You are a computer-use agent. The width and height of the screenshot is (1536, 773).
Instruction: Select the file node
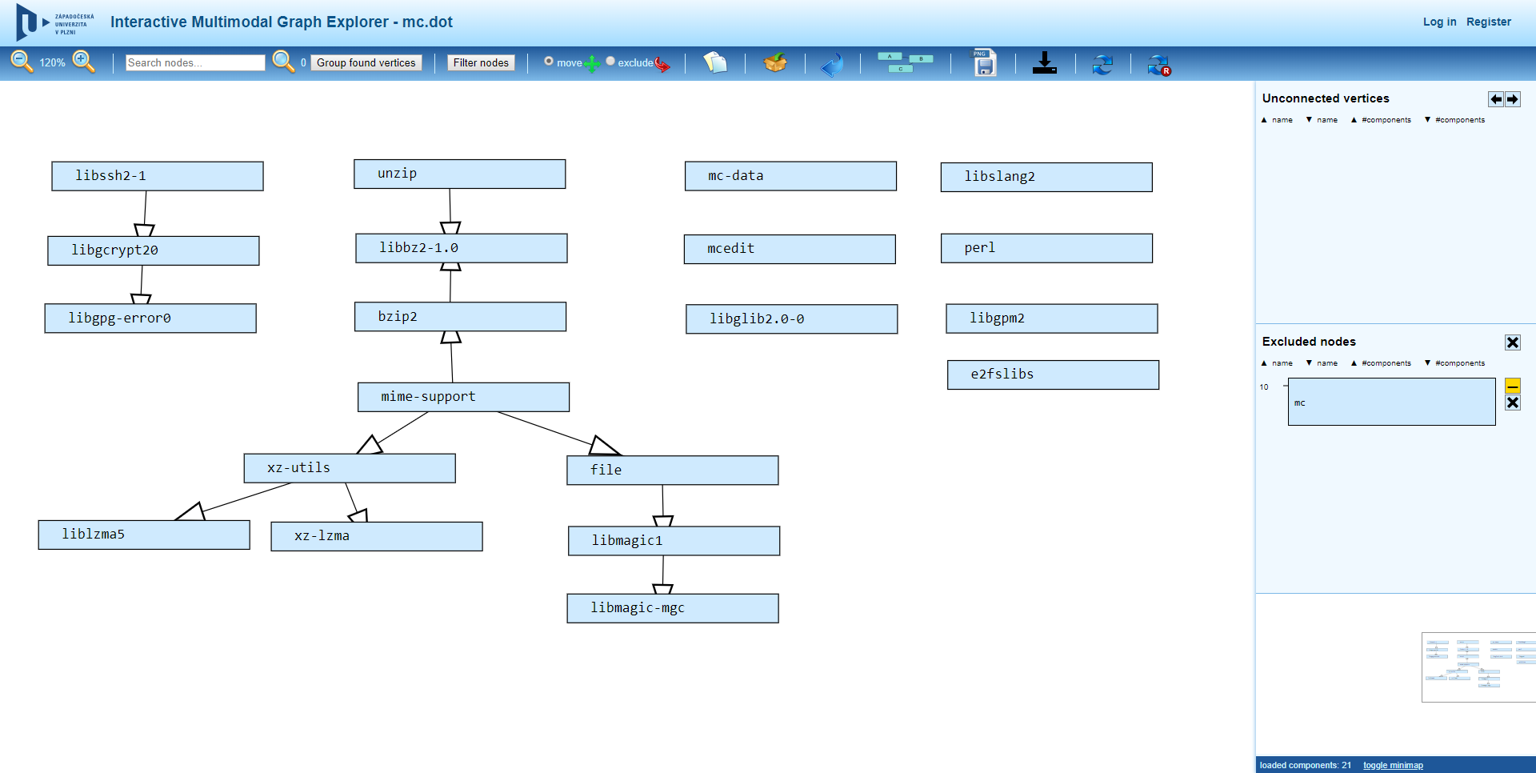[x=673, y=471]
